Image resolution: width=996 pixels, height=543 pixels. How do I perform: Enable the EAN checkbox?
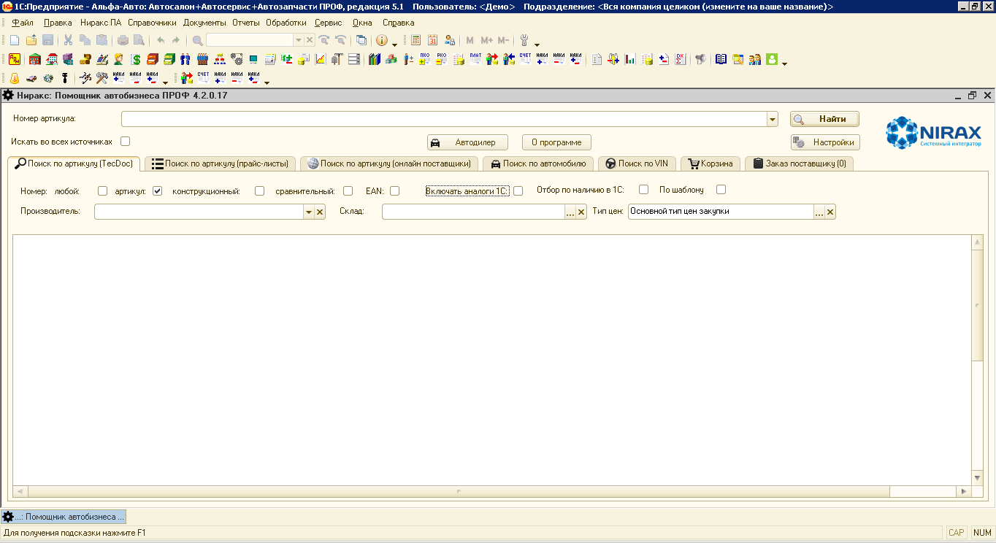(x=394, y=191)
